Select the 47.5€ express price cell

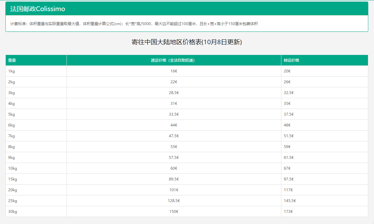174,136
